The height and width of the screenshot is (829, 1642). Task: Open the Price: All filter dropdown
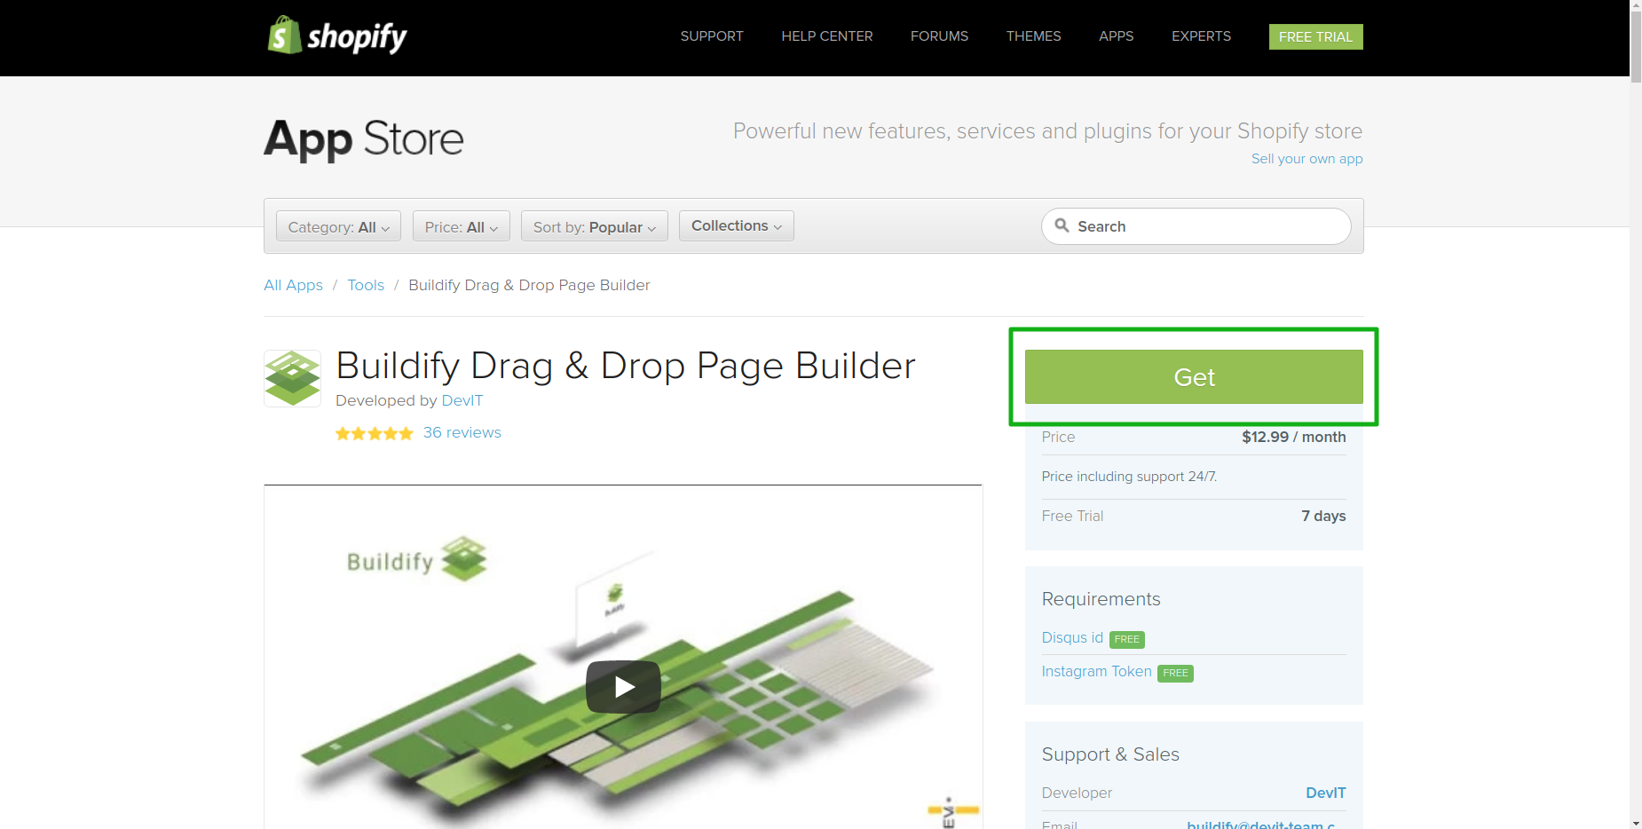point(461,226)
